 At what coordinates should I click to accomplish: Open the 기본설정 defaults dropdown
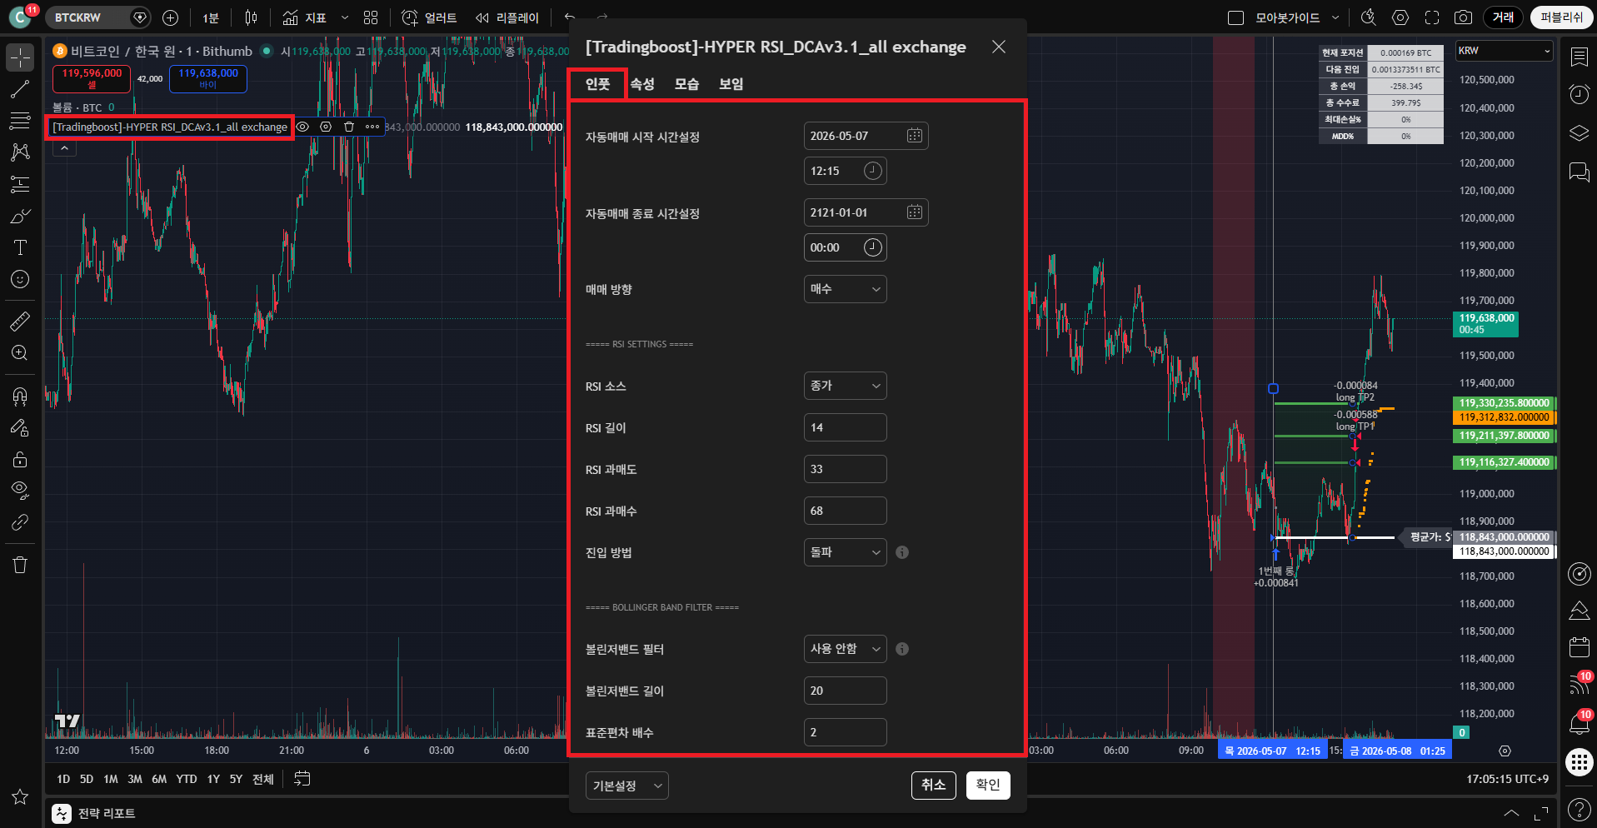tap(626, 786)
